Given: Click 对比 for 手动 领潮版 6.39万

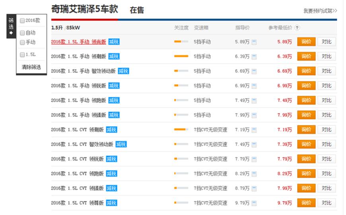Looking at the screenshot, I should point(327,56).
